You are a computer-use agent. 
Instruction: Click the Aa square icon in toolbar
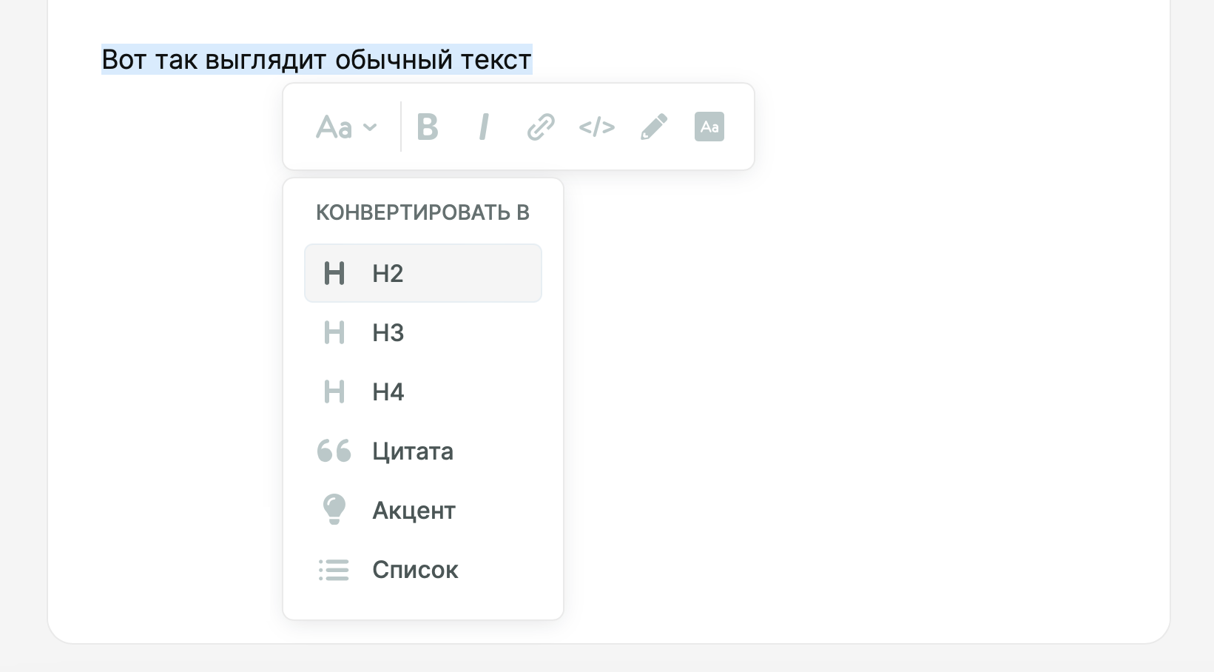pos(709,127)
